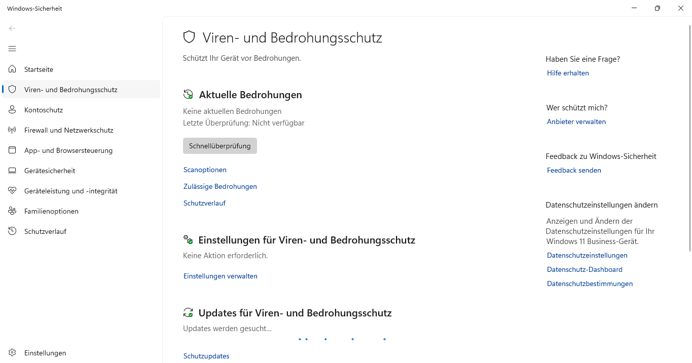This screenshot has height=363, width=692.
Task: Click the Familienoptionen people icon
Action: (13, 211)
